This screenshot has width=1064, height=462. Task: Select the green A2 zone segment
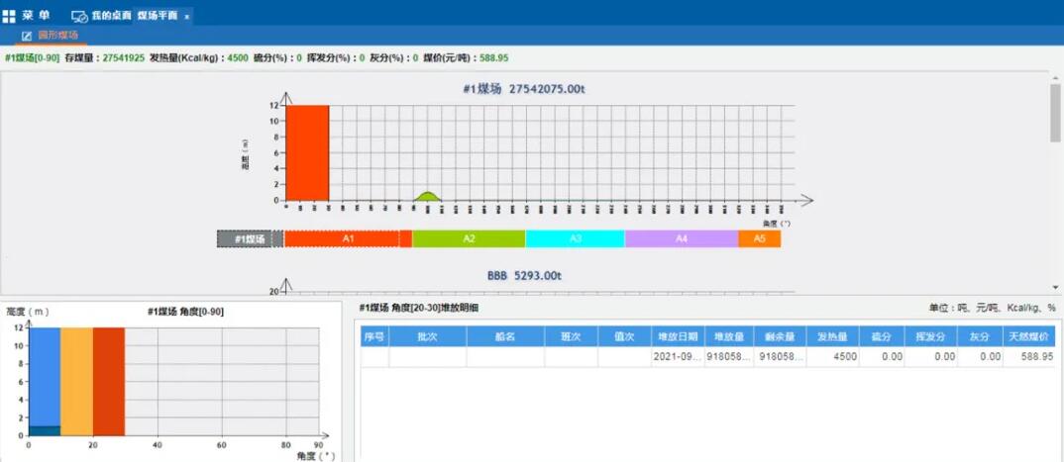click(x=469, y=239)
